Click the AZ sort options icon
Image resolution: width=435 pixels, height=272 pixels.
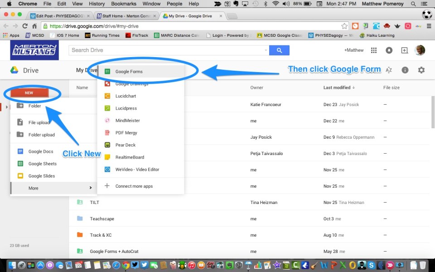(x=388, y=70)
